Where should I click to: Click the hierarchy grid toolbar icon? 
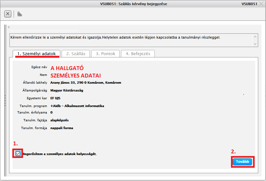click(x=20, y=14)
